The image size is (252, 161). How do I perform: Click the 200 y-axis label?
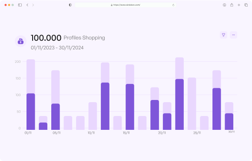[18, 61]
